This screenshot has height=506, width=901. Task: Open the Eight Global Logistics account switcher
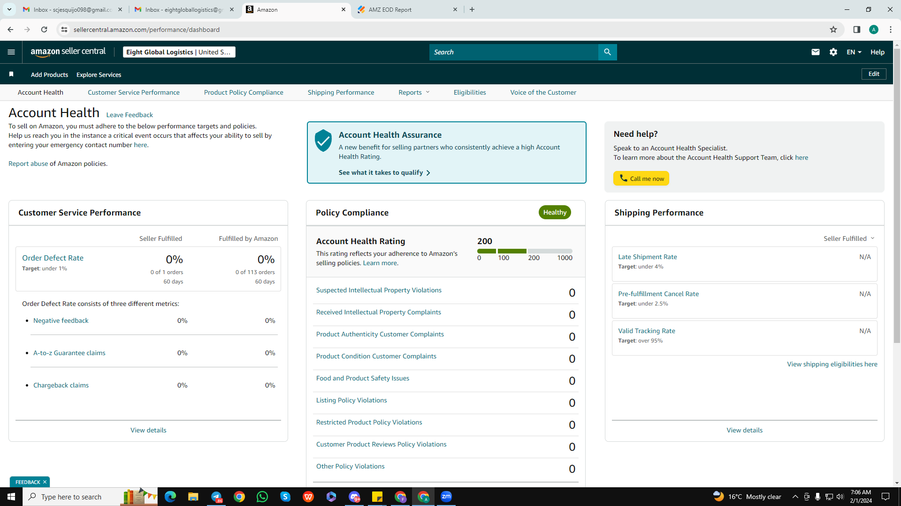point(179,52)
